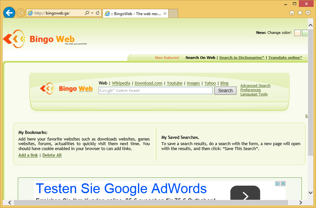Click the horizontal scrollbar thumb
316x208 pixels.
click(x=151, y=202)
